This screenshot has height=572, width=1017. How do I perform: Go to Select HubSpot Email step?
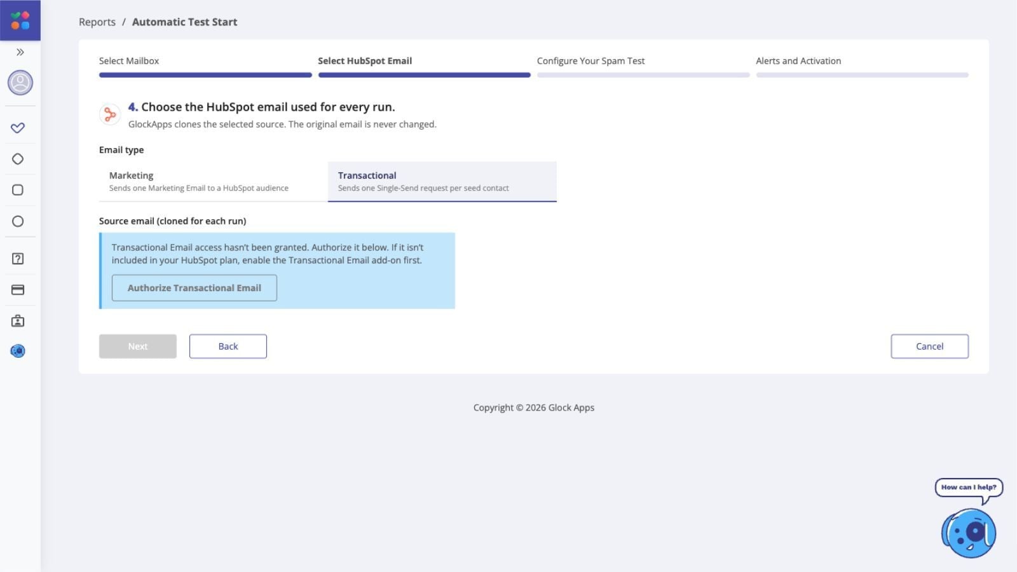(x=365, y=61)
